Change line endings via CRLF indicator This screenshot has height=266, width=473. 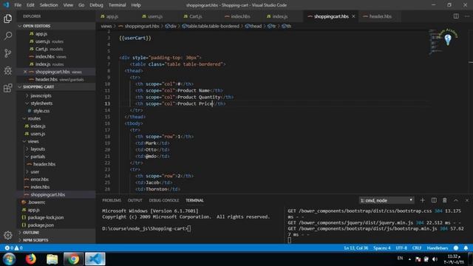tap(417, 248)
